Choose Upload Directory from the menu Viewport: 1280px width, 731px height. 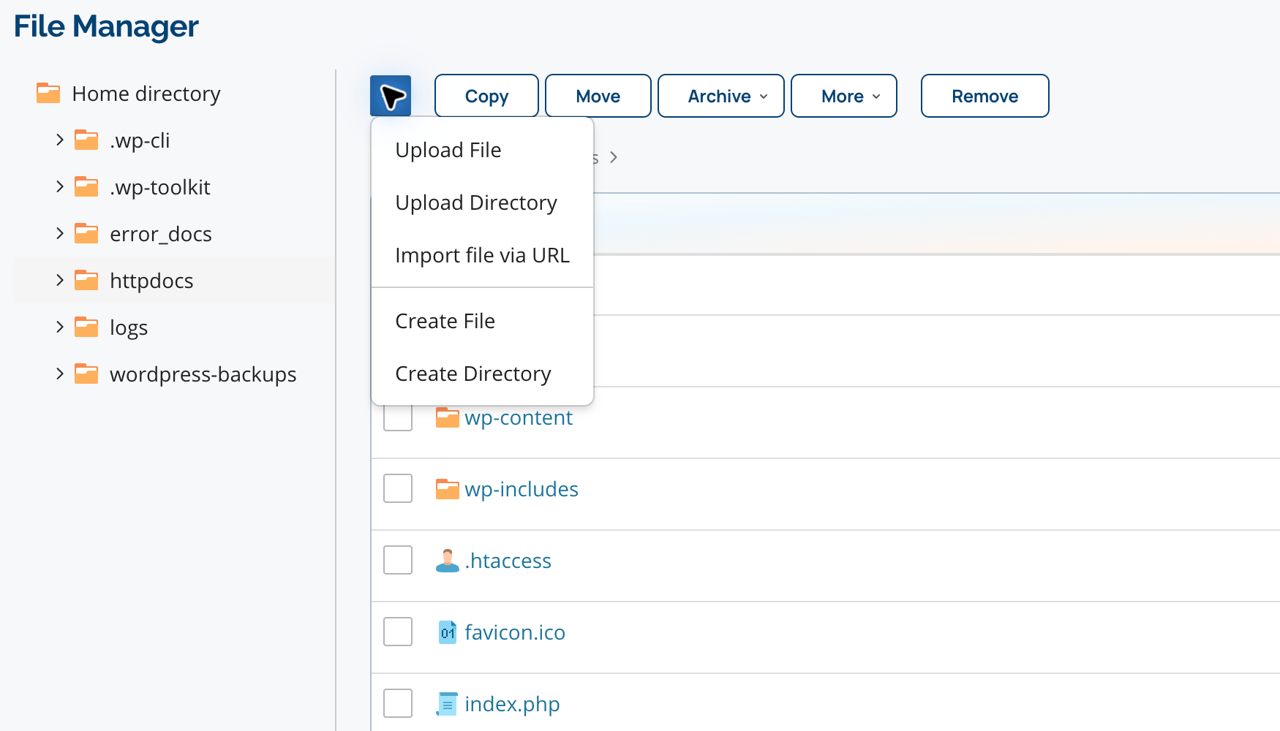[x=483, y=202]
